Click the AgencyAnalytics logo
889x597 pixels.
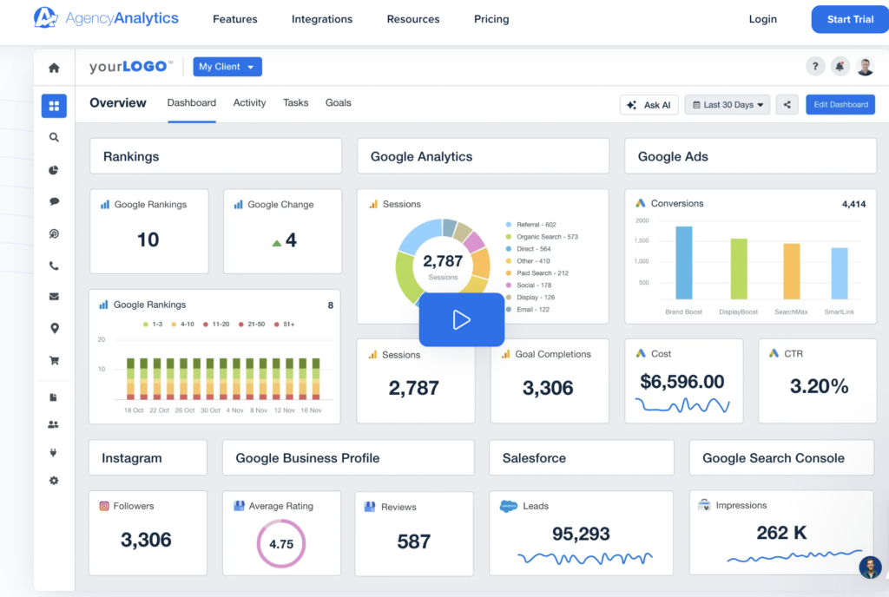(x=106, y=18)
